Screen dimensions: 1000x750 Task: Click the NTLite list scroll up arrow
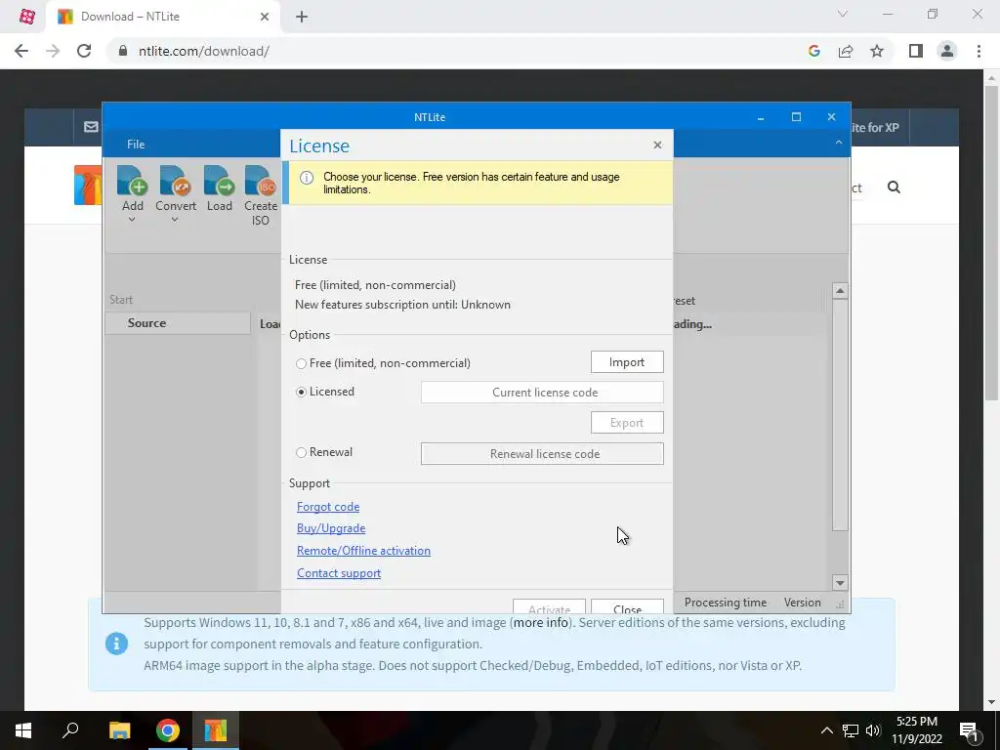pyautogui.click(x=840, y=291)
